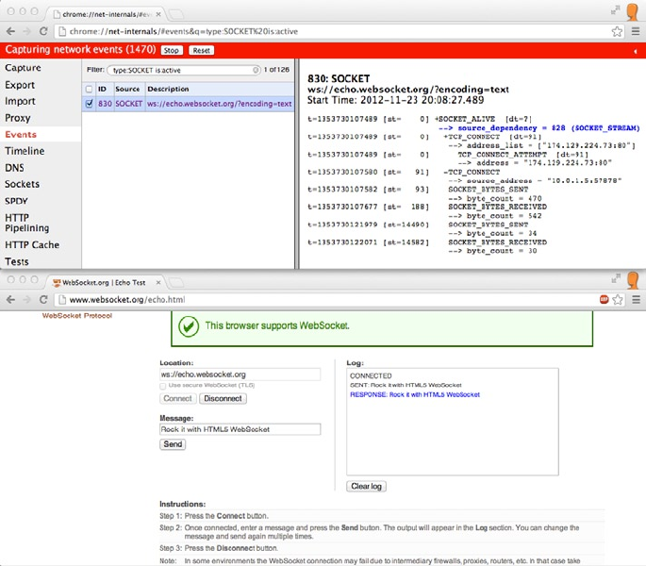The height and width of the screenshot is (566, 646).
Task: Reload the websocket.org echo page
Action: pos(43,300)
